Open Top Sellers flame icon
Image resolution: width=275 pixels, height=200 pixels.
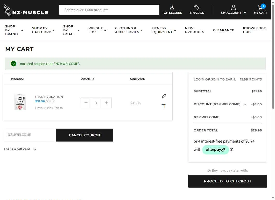tap(172, 8)
